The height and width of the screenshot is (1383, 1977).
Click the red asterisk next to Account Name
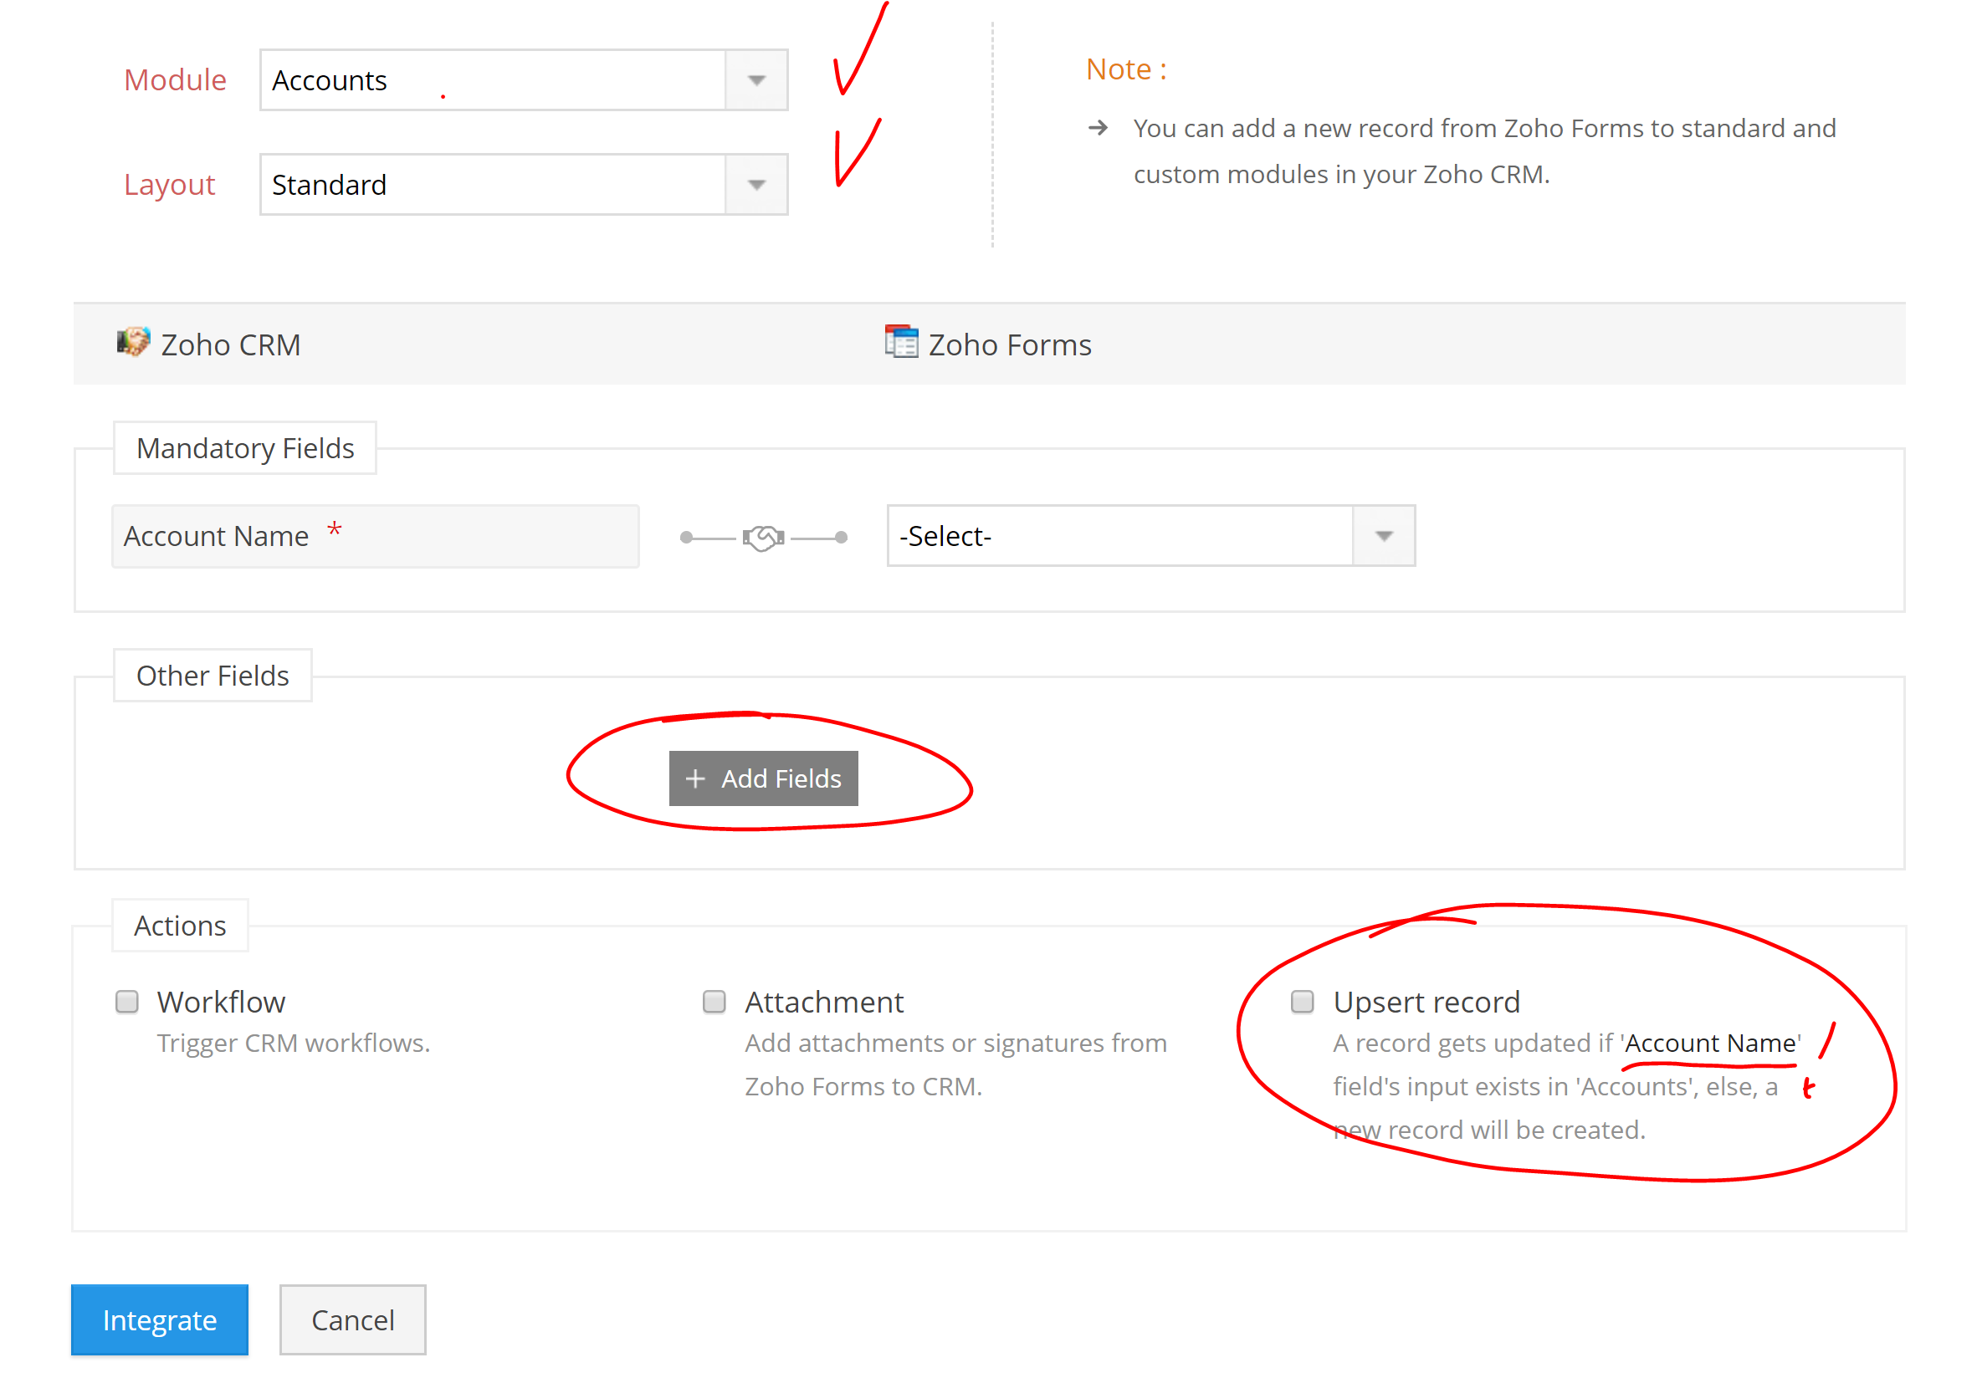coord(335,531)
